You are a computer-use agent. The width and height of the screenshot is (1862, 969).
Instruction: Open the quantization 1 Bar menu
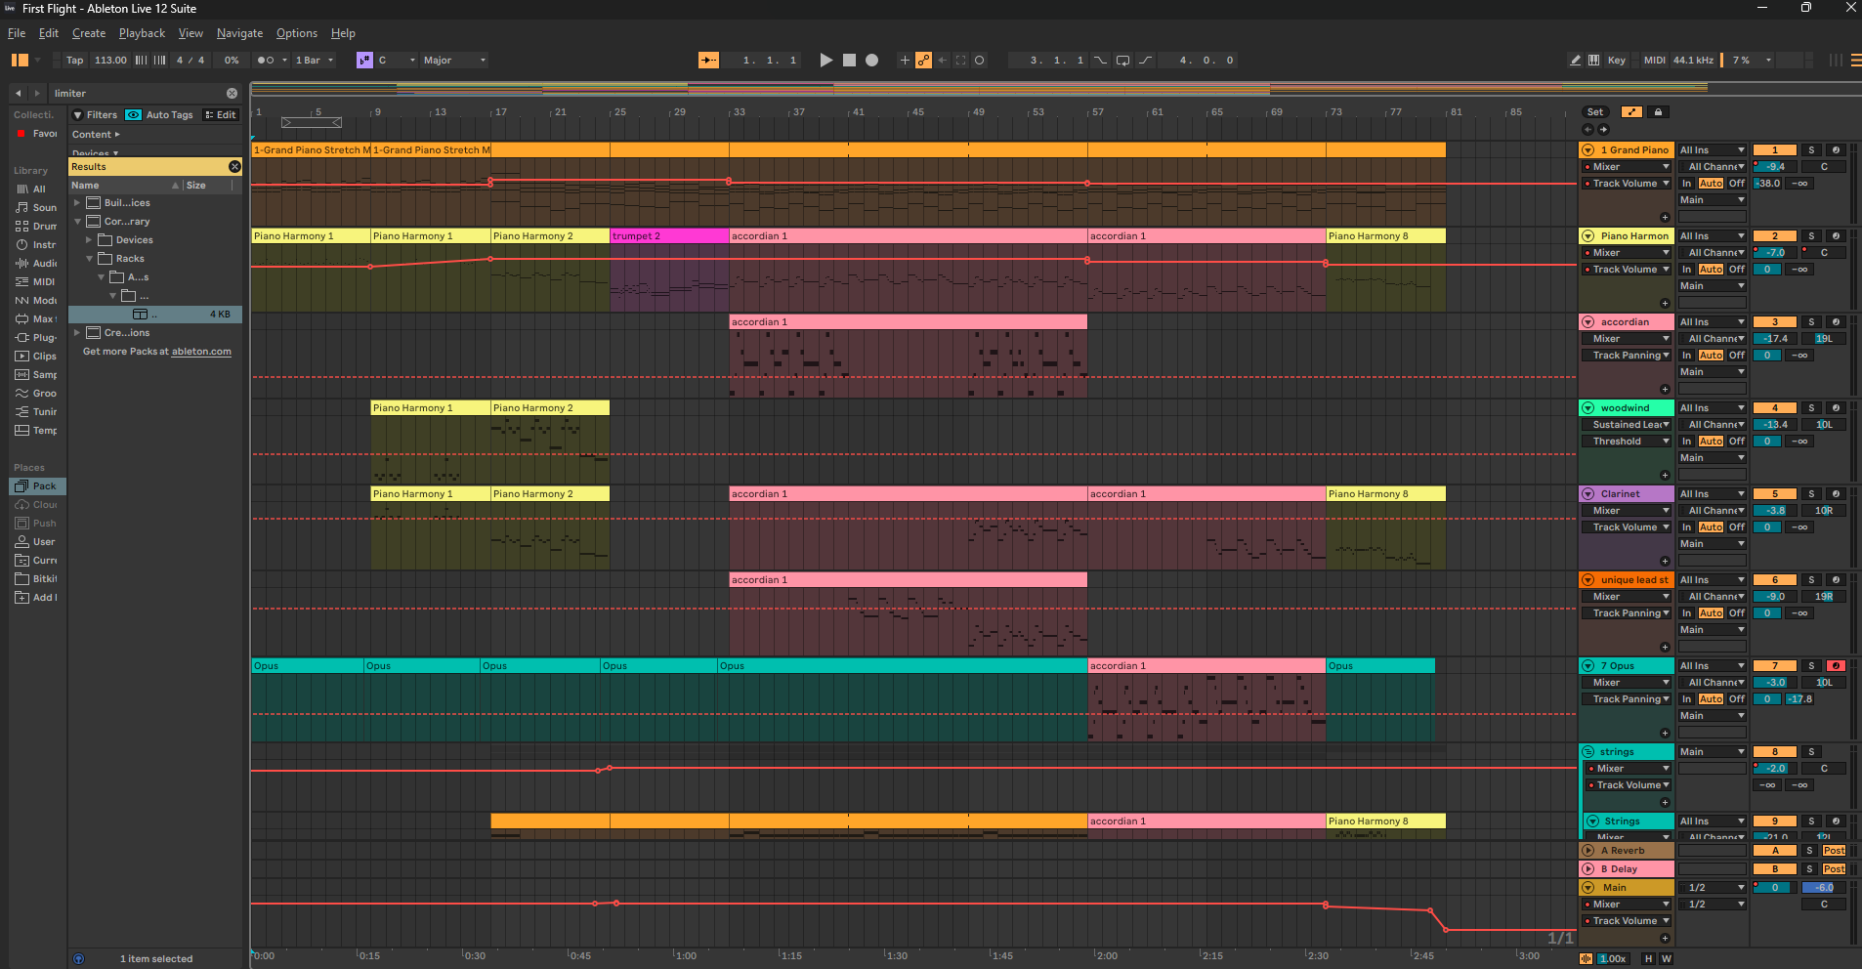click(314, 61)
